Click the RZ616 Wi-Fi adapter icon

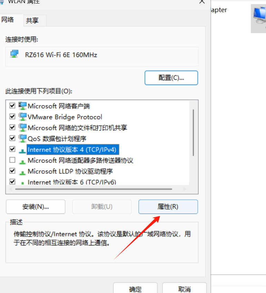14,54
